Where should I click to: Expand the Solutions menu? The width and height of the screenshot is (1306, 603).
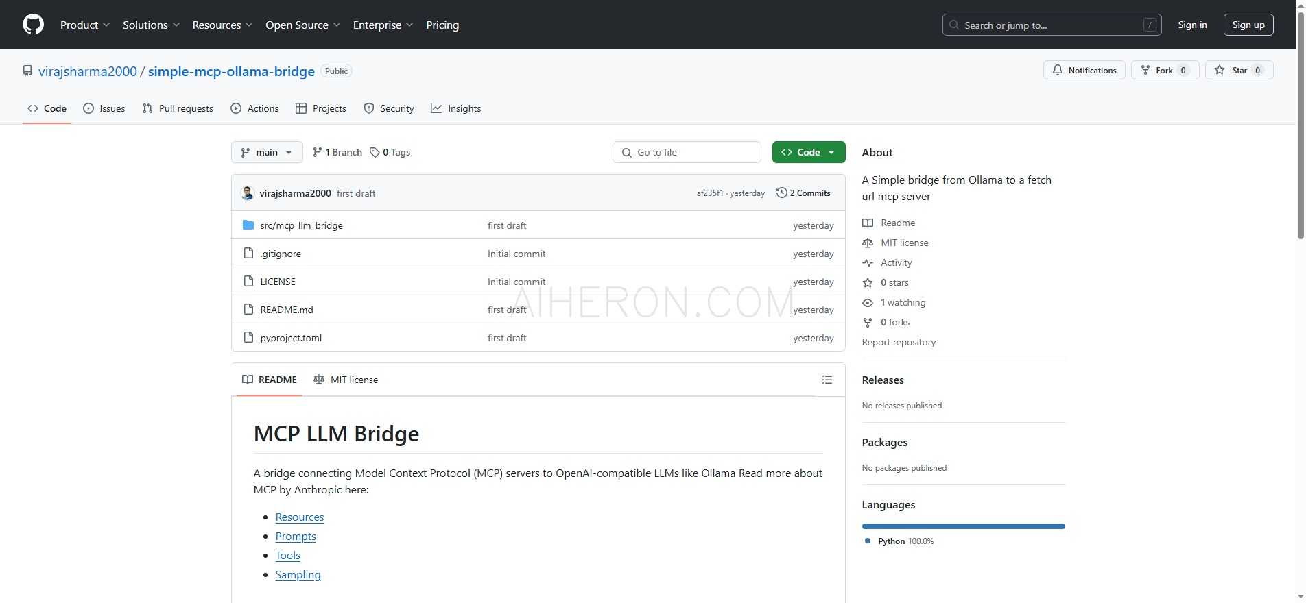coord(152,25)
